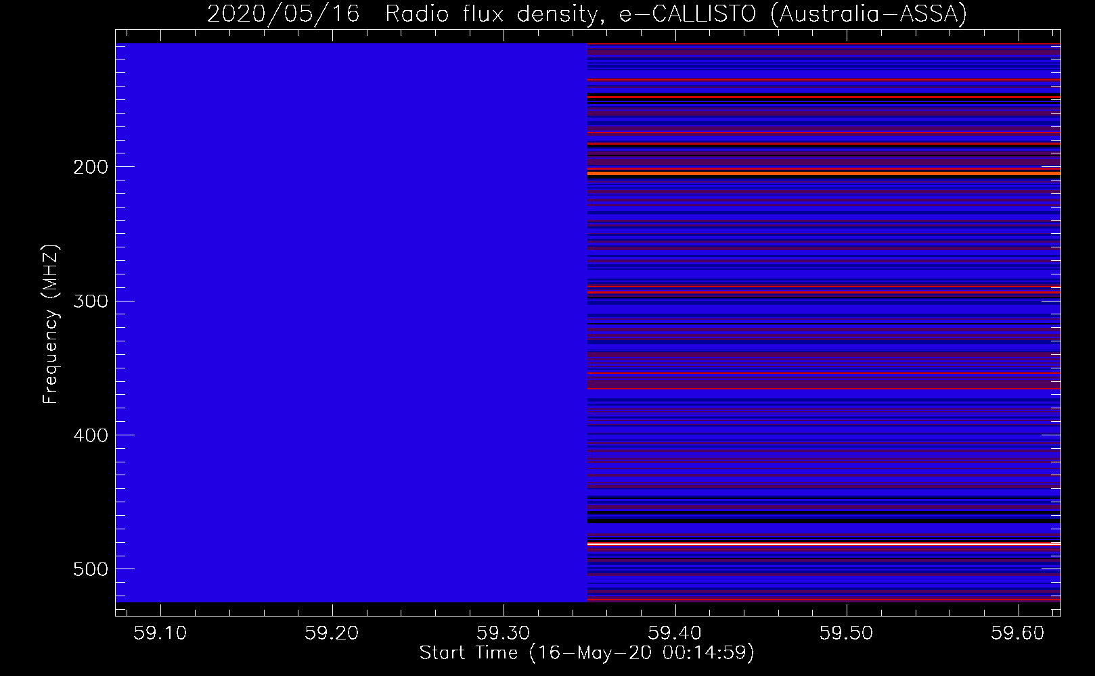Click the 59.60 time tick label
This screenshot has width=1095, height=676.
coord(1019,632)
